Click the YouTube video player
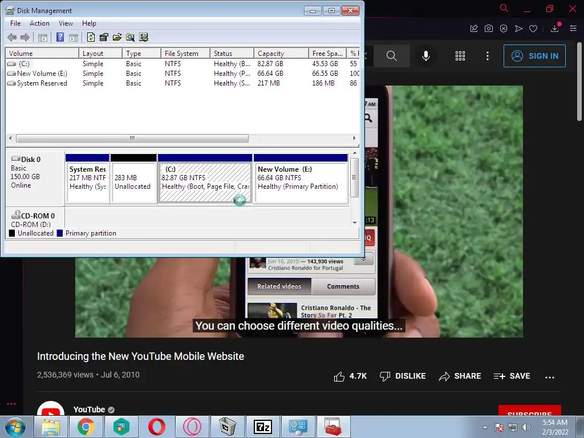Viewport: 584px width, 438px height. [x=299, y=212]
